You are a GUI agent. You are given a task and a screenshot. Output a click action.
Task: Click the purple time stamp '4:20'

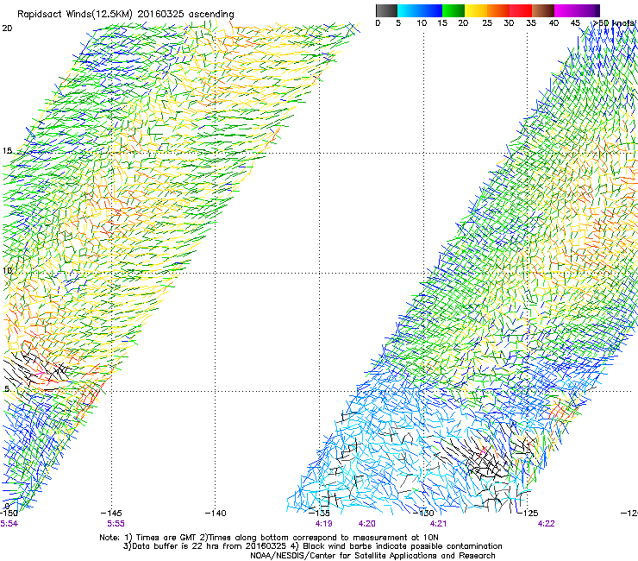pyautogui.click(x=366, y=524)
